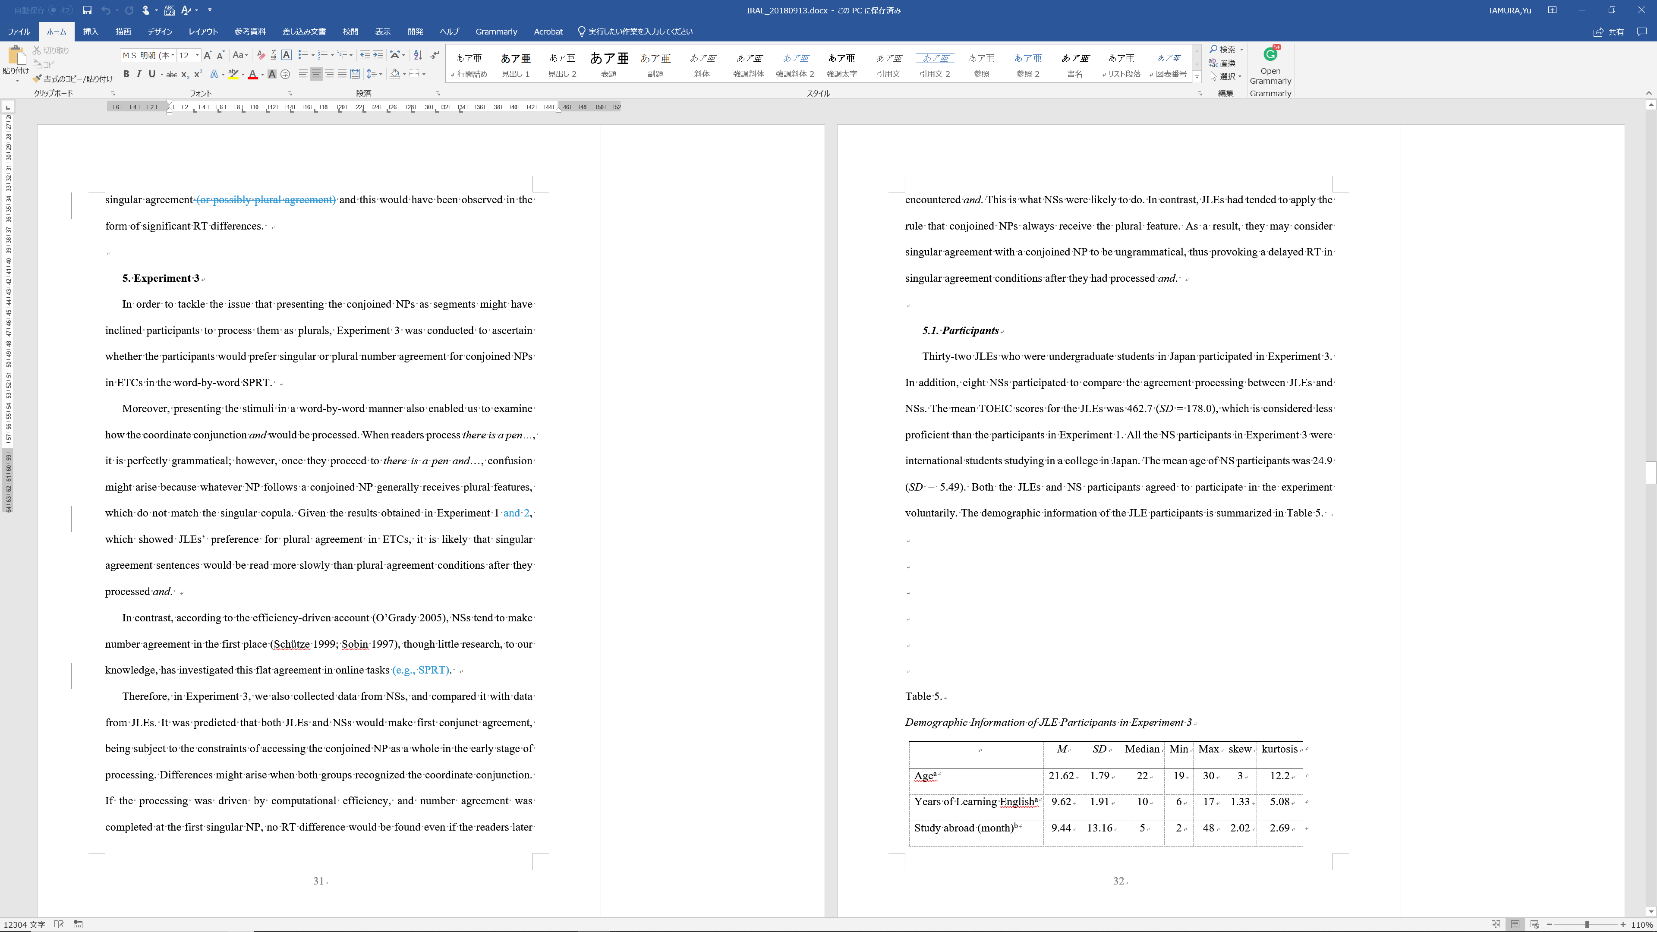
Task: Apply strikethrough text formatting
Action: tap(171, 75)
